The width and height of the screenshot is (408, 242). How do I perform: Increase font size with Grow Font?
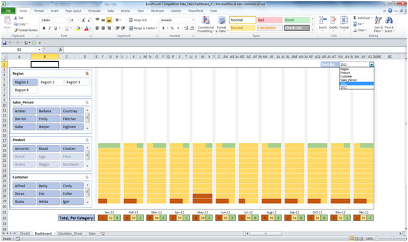tap(84, 20)
